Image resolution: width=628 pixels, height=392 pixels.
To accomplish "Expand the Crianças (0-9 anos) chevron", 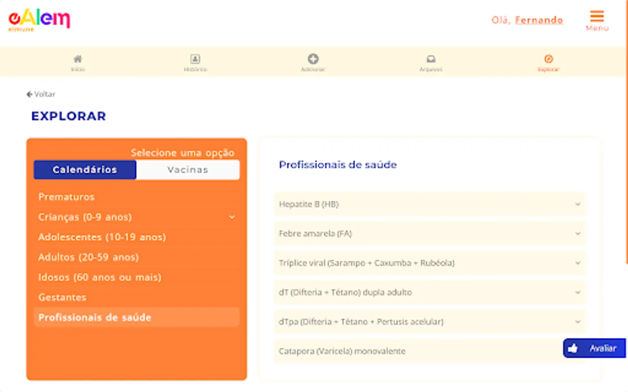I will tap(232, 217).
